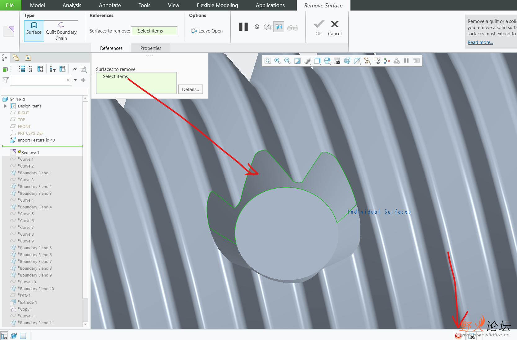Screen dimensions: 517x340
Task: Click the green Select items collector field
Action: [154, 31]
